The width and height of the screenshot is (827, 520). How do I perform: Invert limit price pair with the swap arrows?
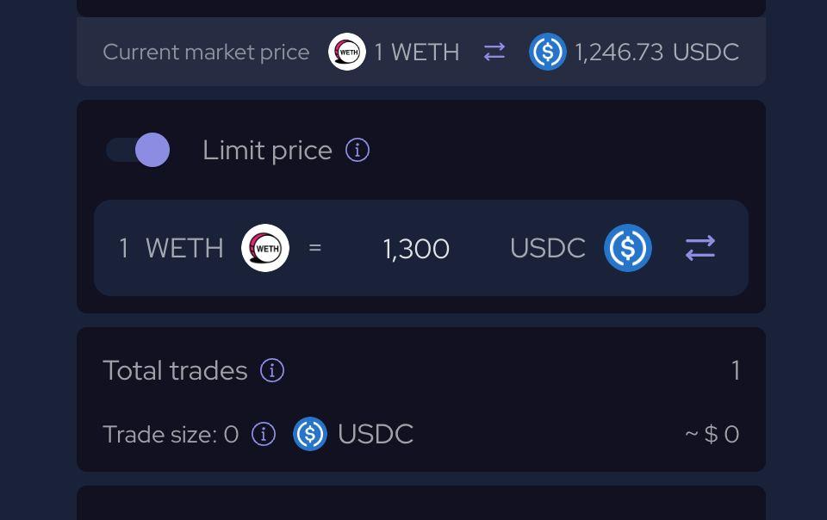[700, 248]
